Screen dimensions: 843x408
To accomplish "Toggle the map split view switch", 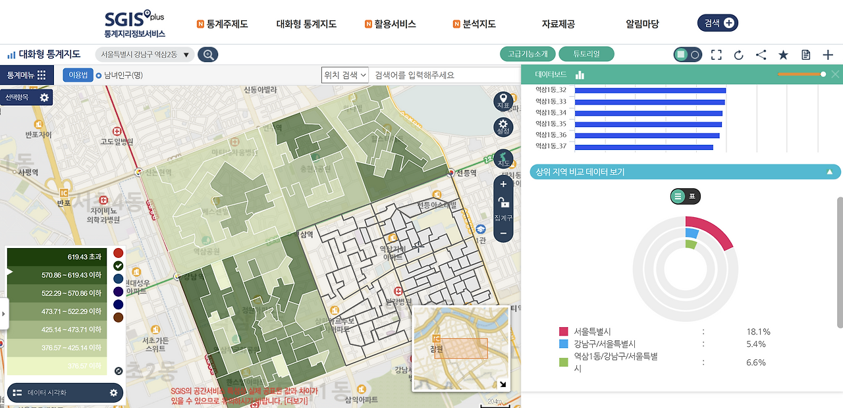I will (688, 55).
